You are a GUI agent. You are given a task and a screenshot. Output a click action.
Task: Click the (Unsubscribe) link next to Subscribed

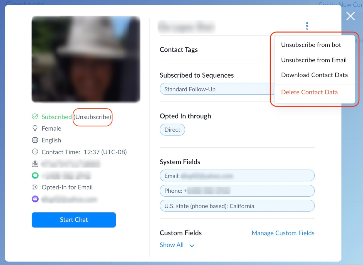click(93, 117)
